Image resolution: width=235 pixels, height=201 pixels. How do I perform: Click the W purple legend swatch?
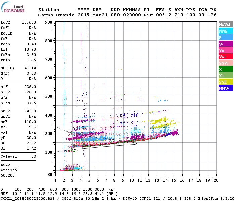click(226, 44)
